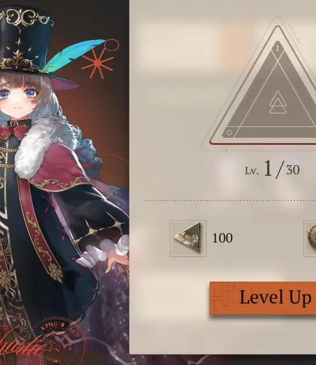Click the cursive signature at bottom left
Screen dimensions: 316x365
pos(22,345)
